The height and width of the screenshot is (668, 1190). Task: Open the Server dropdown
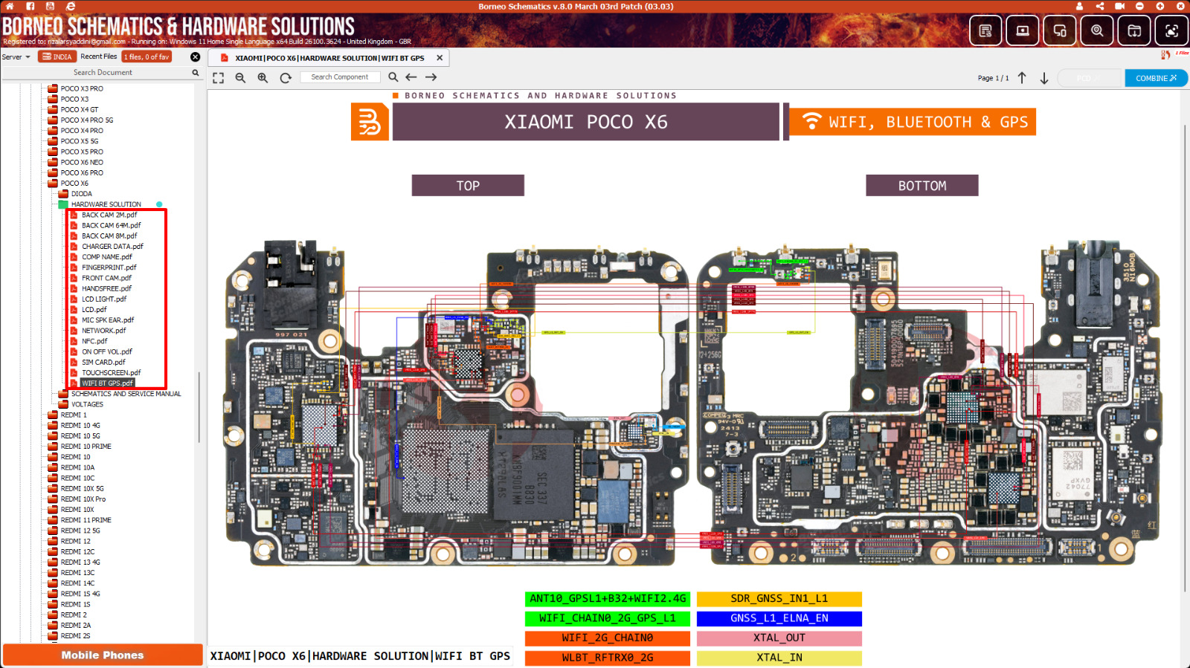click(16, 56)
